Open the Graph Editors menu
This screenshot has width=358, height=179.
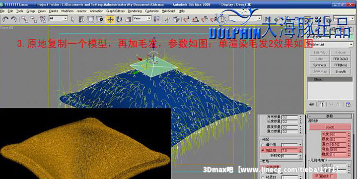coord(116,11)
